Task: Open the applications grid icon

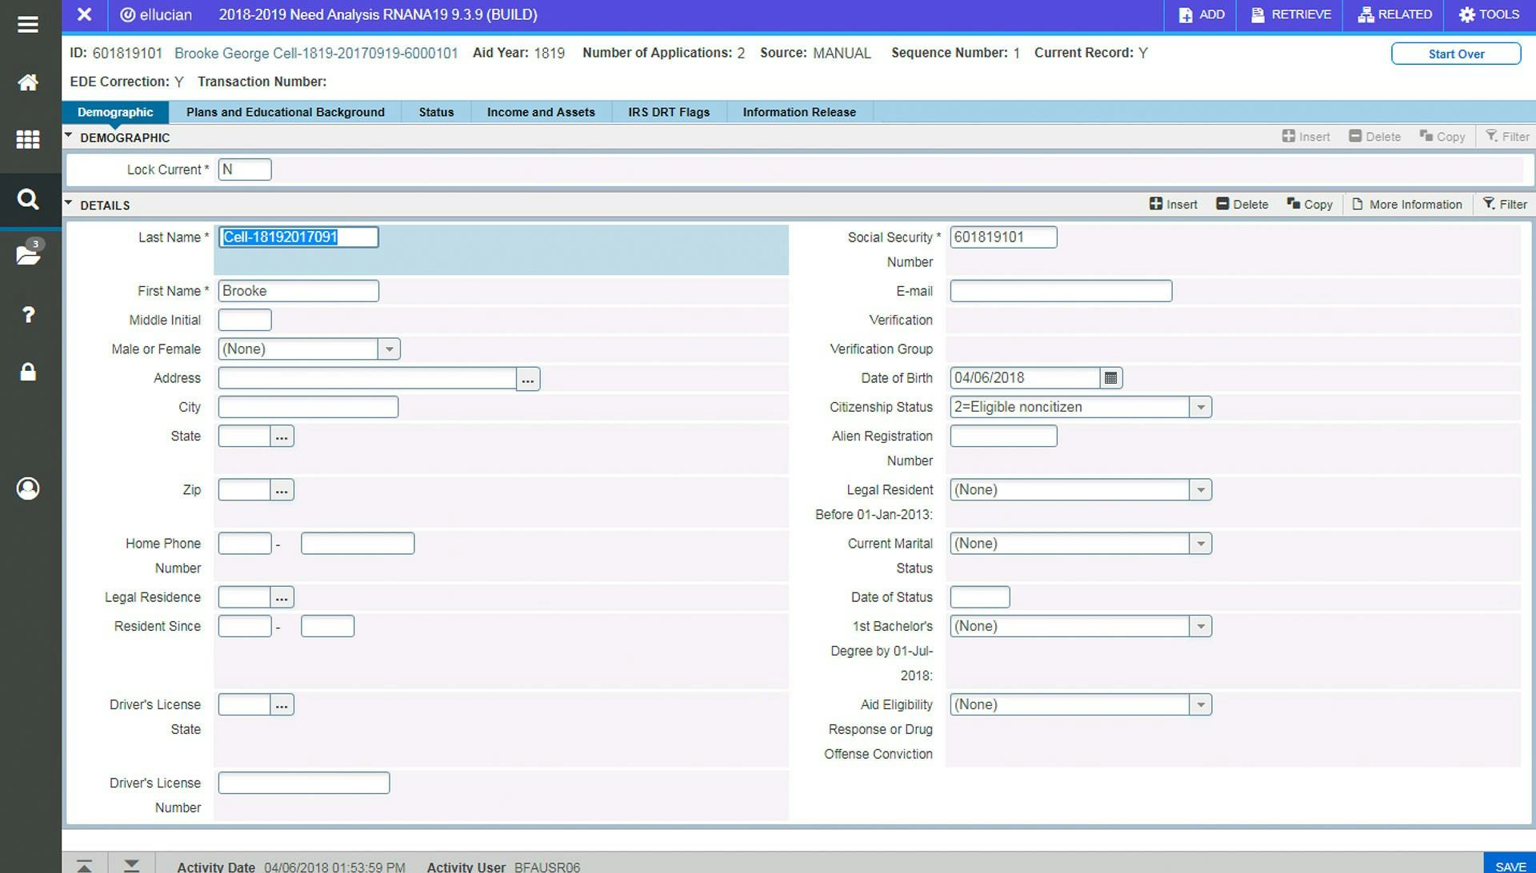Action: [28, 140]
